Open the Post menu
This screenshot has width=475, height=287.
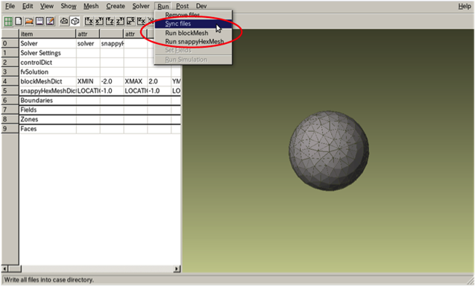(183, 6)
